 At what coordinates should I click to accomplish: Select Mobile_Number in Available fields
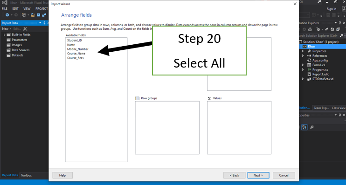(x=78, y=49)
